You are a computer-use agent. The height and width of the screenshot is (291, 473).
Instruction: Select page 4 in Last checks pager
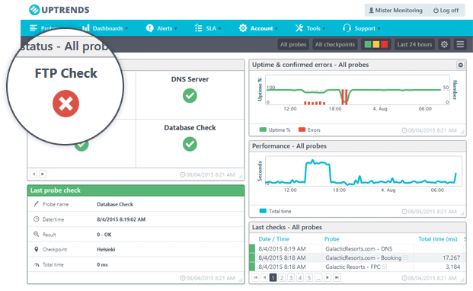pos(300,277)
